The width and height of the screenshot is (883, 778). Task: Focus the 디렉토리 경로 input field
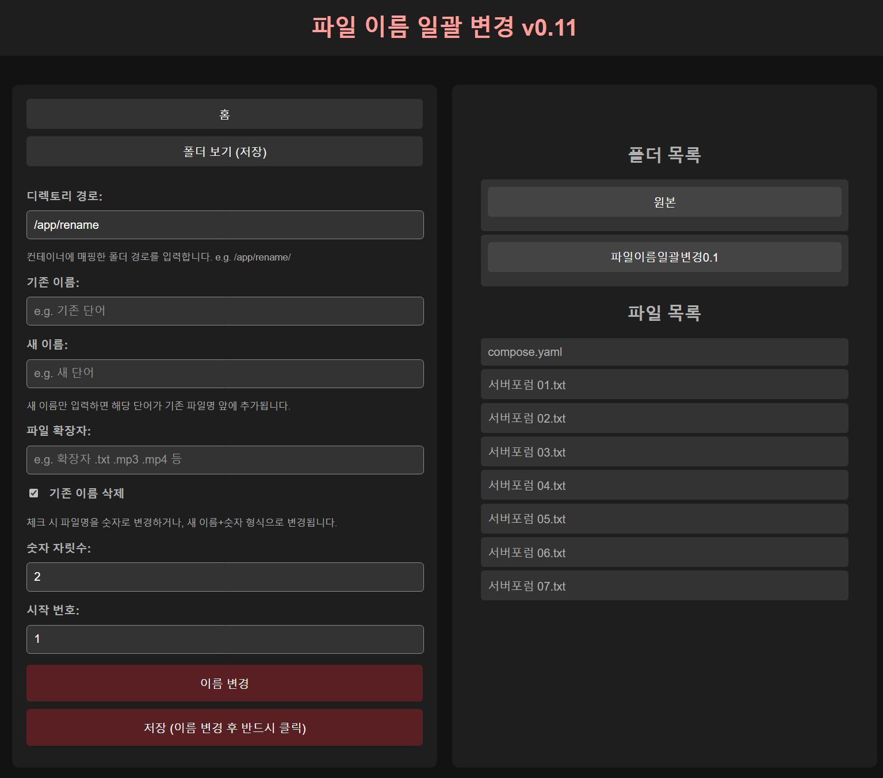224,225
